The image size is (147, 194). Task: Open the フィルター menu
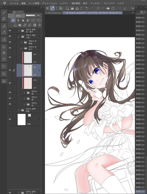pyautogui.click(x=95, y=3)
